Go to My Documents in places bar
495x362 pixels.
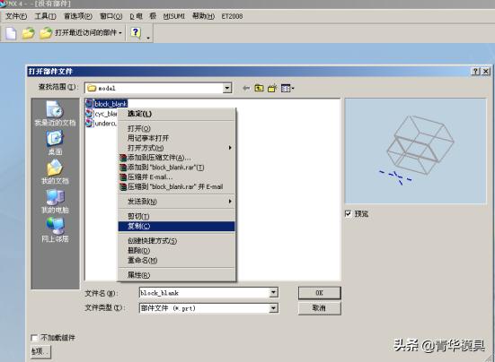pos(55,172)
